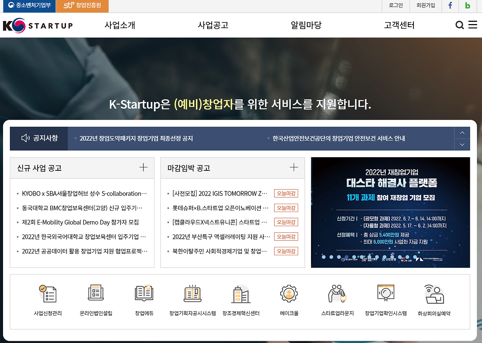
Task: Visit the Facebook page icon
Action: [450, 5]
